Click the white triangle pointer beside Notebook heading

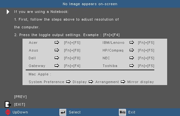(x=8, y=12)
